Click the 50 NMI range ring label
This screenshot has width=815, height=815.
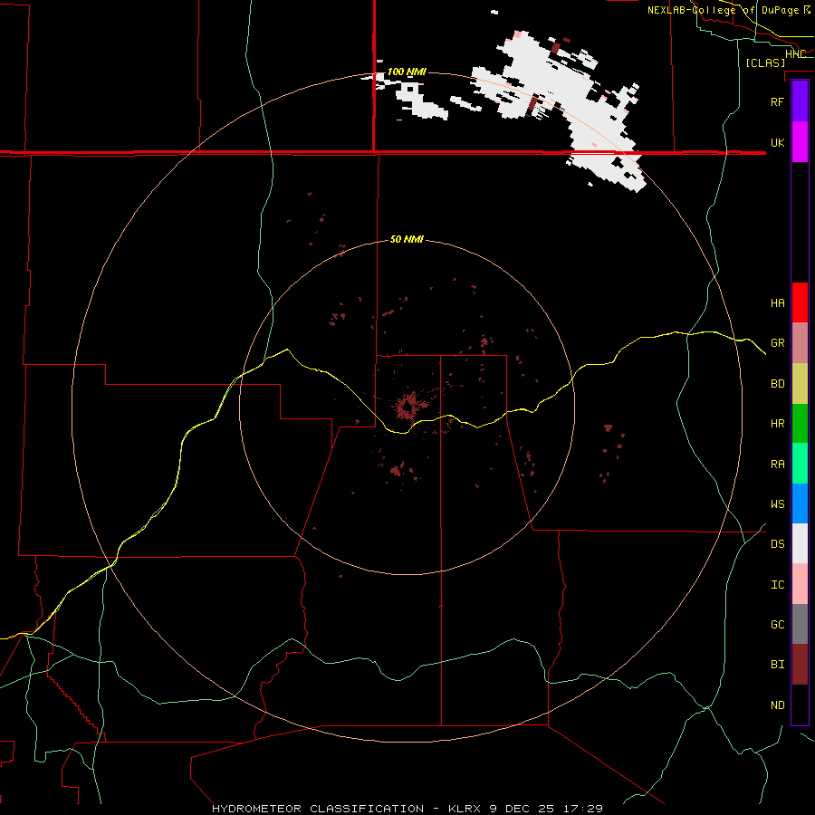407,239
